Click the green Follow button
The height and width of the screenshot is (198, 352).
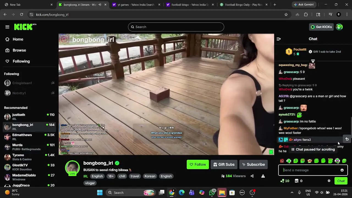(x=198, y=164)
